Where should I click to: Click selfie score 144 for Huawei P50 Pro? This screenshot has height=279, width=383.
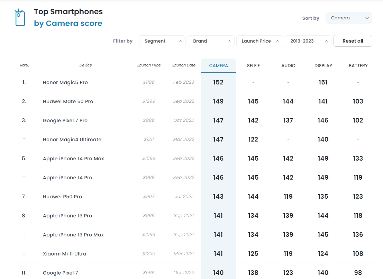coord(253,197)
